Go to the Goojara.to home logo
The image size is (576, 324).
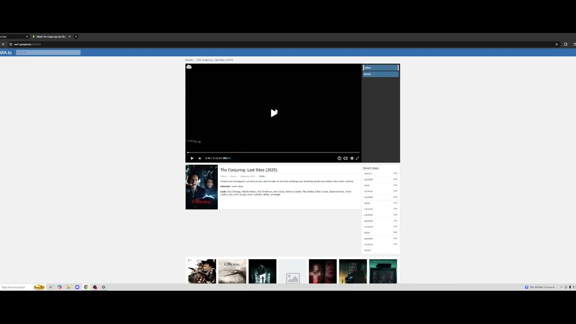tap(6, 53)
